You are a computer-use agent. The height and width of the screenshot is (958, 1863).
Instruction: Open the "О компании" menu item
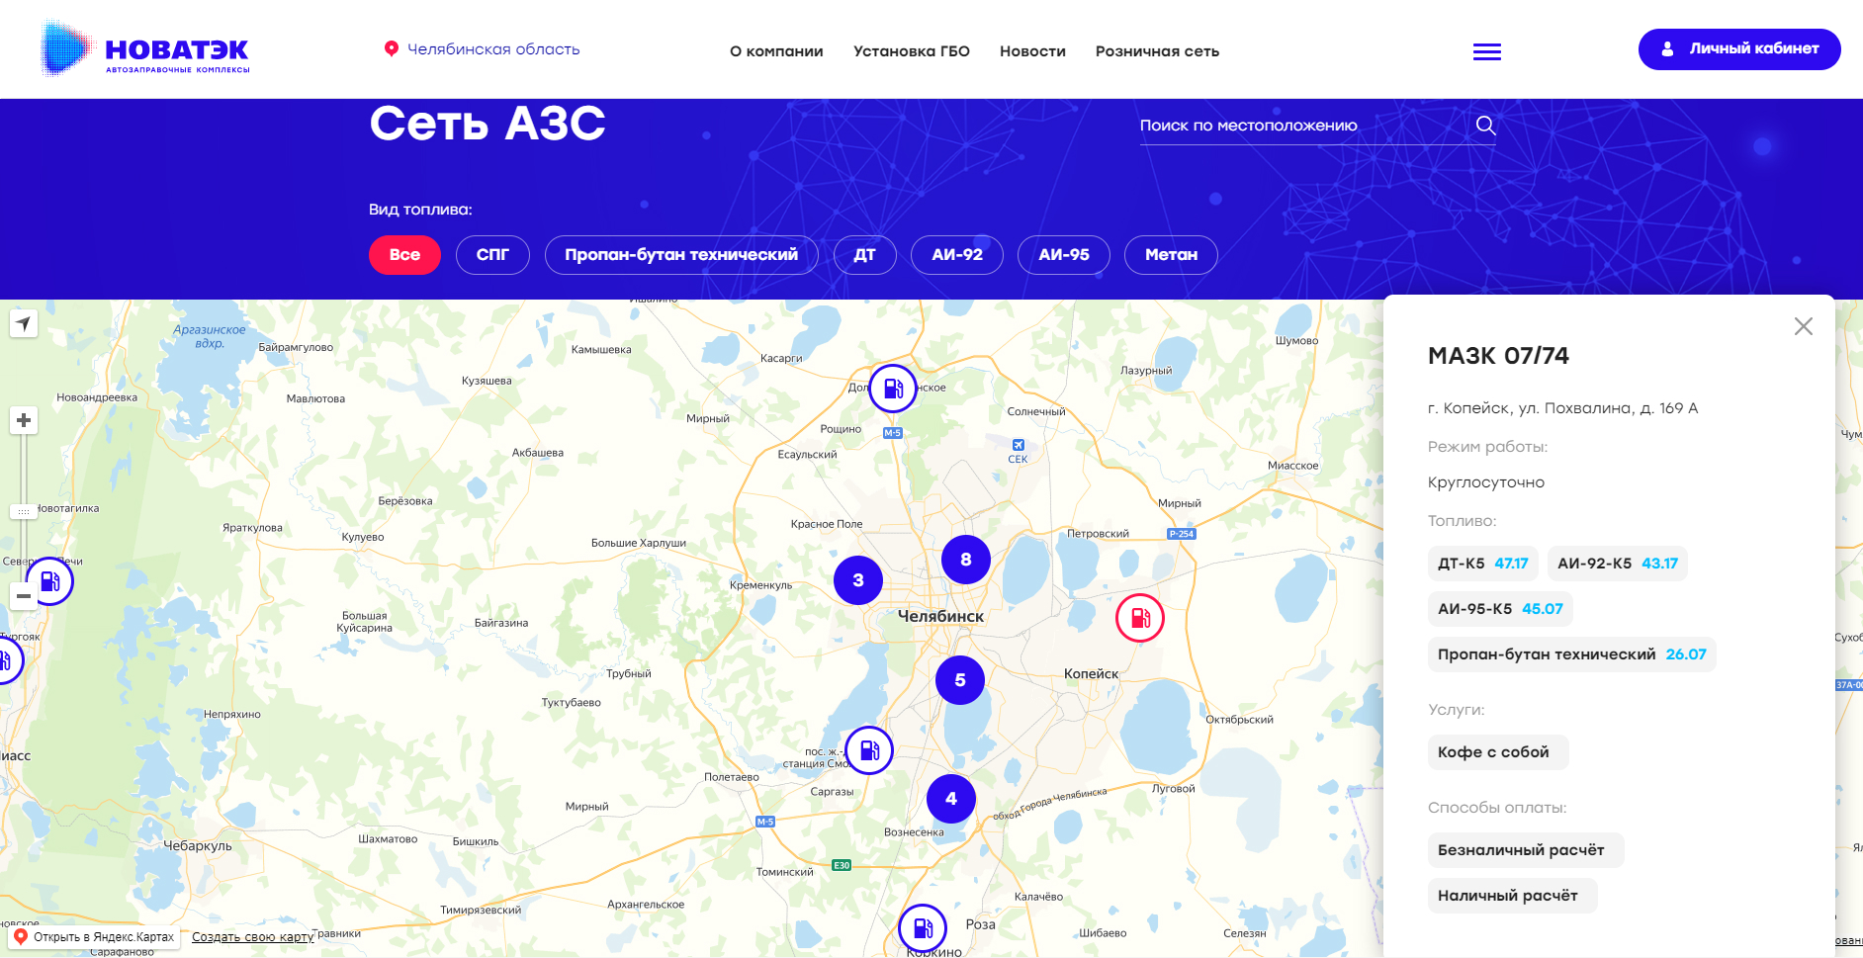776,51
